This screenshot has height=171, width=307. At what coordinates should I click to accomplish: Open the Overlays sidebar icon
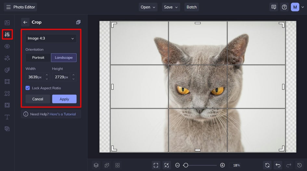[7, 105]
